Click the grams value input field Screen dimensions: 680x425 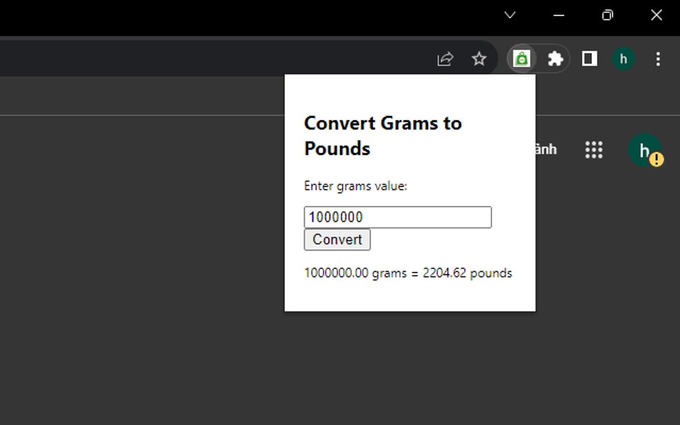coord(397,217)
